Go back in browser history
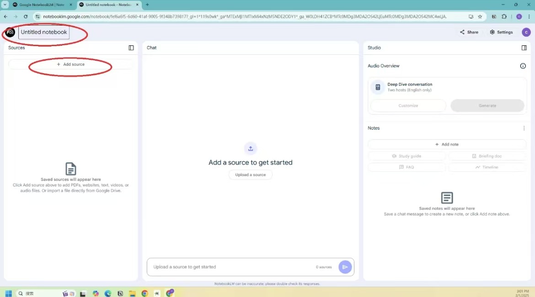Viewport: 535px width, 297px height. tap(6, 16)
